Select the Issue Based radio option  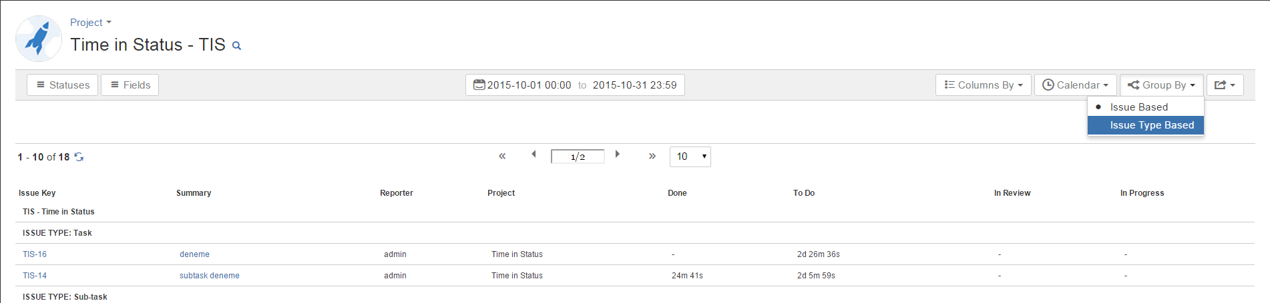click(x=1138, y=107)
